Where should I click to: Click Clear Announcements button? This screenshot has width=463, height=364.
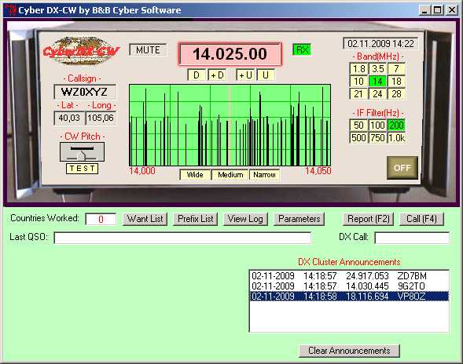click(x=349, y=351)
